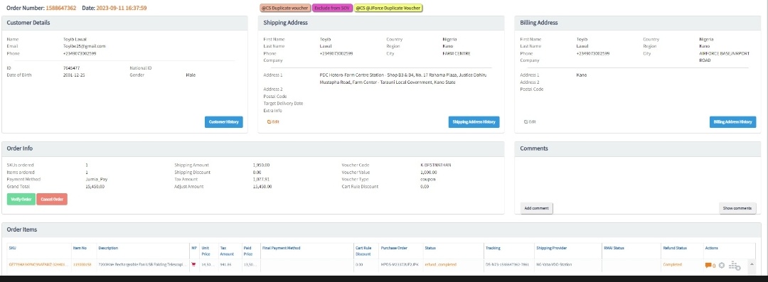The width and height of the screenshot is (768, 282).
Task: Click the order date 2023-09-11 16:37:59
Action: click(121, 8)
